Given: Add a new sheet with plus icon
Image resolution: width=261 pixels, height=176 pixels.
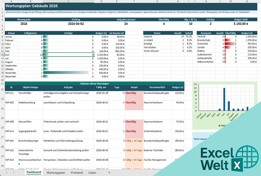Looking at the screenshot, I should pyautogui.click(x=109, y=172).
